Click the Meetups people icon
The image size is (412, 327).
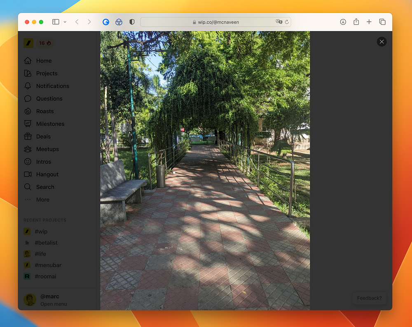pyautogui.click(x=28, y=149)
